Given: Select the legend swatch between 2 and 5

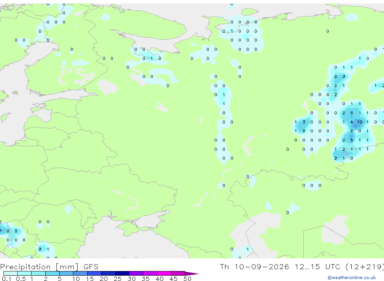Looking at the screenshot, I should pyautogui.click(x=52, y=273).
